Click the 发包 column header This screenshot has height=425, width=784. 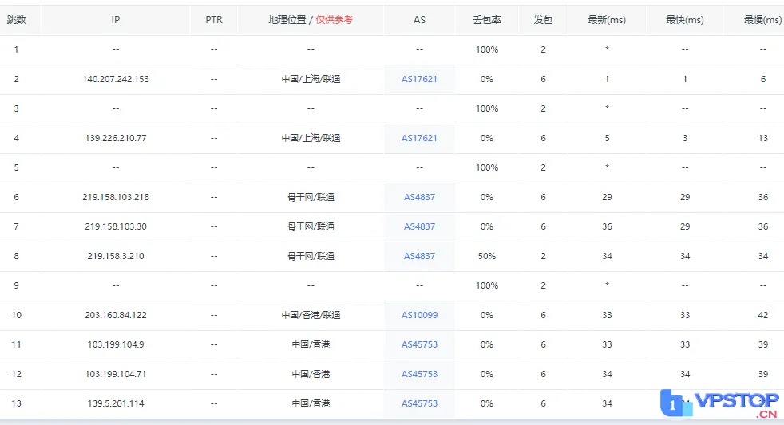pyautogui.click(x=543, y=20)
